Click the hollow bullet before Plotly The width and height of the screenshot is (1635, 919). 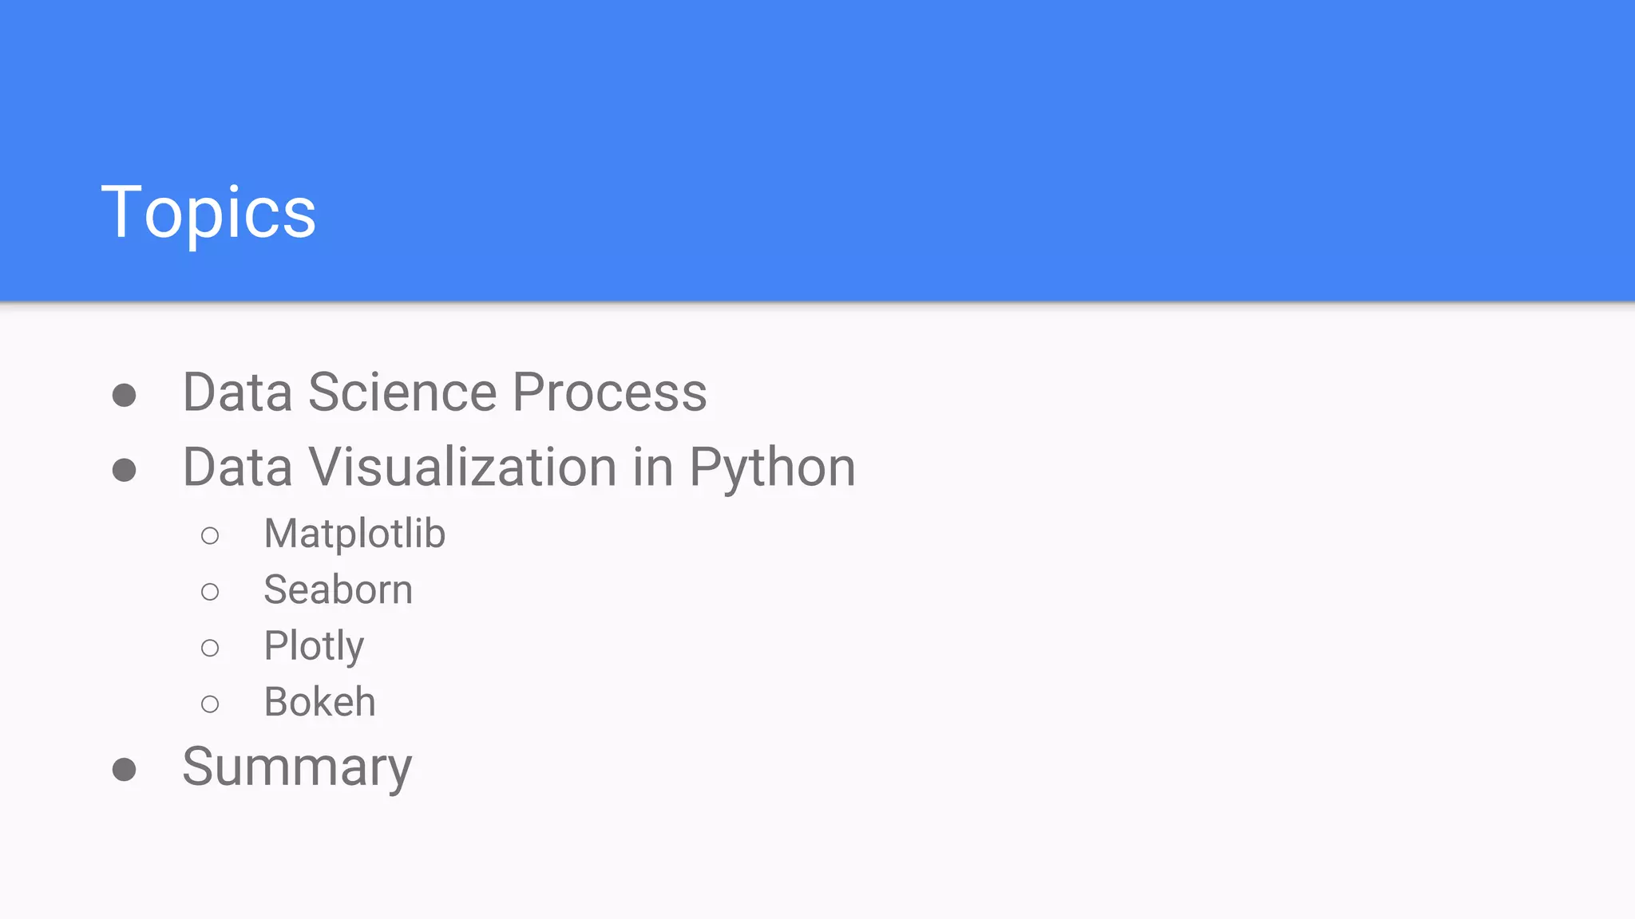click(x=210, y=648)
